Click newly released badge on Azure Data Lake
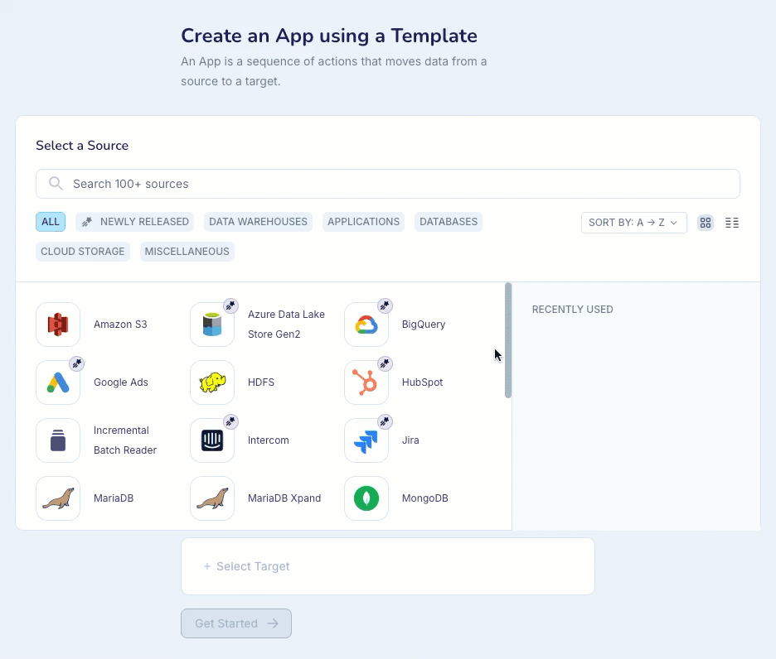Image resolution: width=776 pixels, height=659 pixels. click(x=230, y=305)
